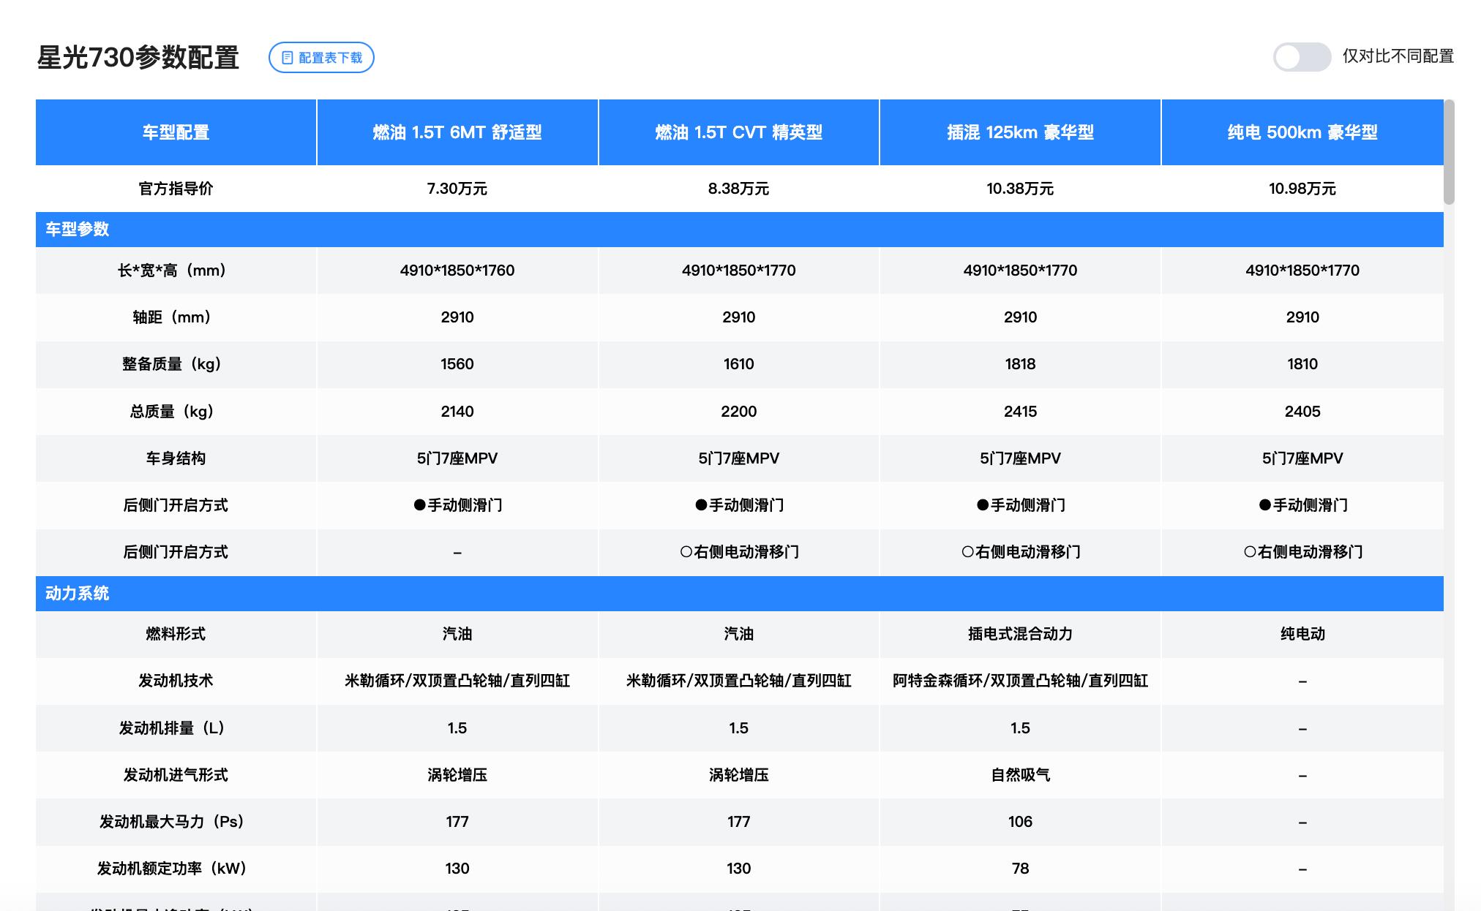Image resolution: width=1481 pixels, height=911 pixels.
Task: Select the 燃油 1.5T 6MT 舒适型 column header
Action: (457, 132)
